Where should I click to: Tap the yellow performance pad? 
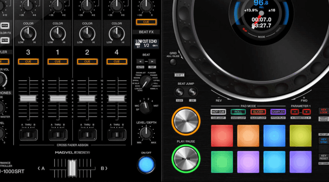[x=300, y=136]
